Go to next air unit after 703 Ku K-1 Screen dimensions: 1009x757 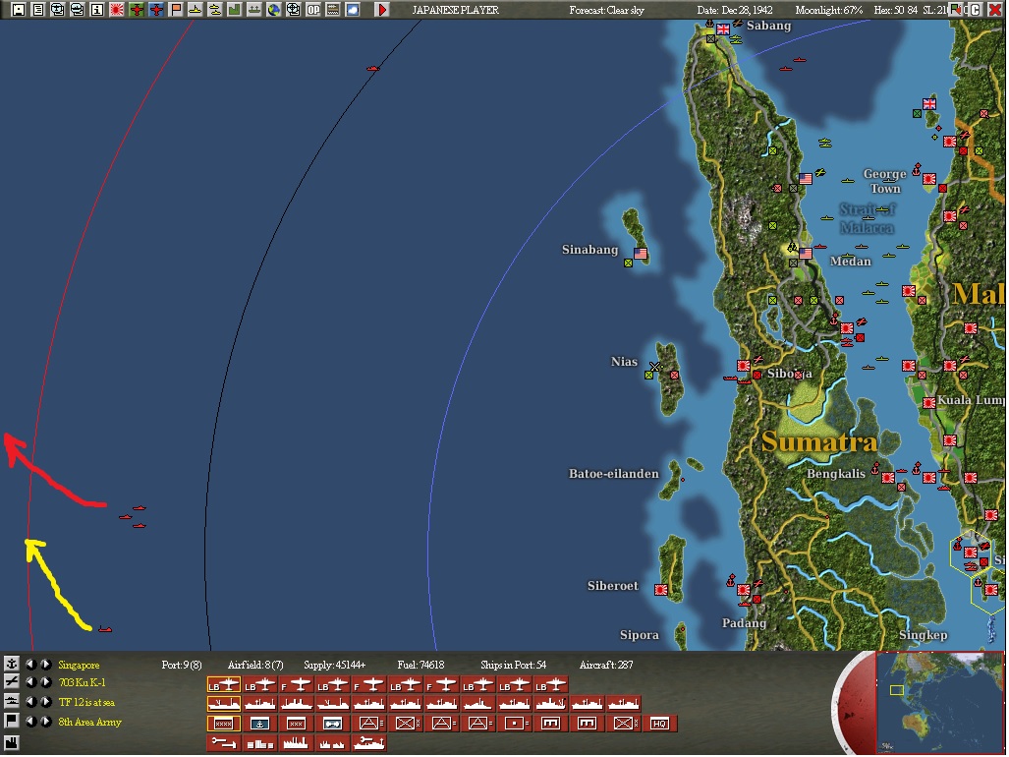[x=46, y=682]
